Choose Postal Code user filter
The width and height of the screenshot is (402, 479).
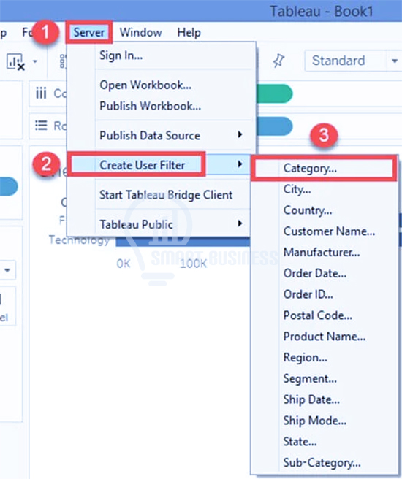tap(324, 315)
